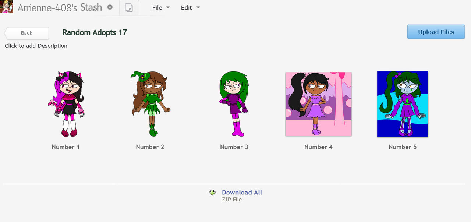Screen dimensions: 471x222
Task: Click the ZIP File text
Action: [232, 200]
